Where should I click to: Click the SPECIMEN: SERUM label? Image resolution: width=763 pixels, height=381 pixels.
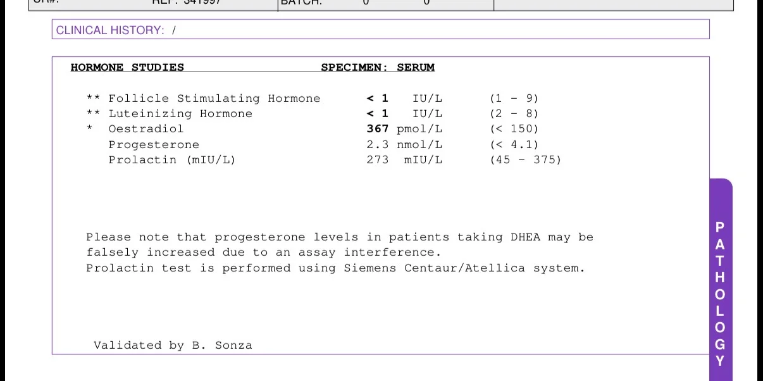tap(378, 68)
